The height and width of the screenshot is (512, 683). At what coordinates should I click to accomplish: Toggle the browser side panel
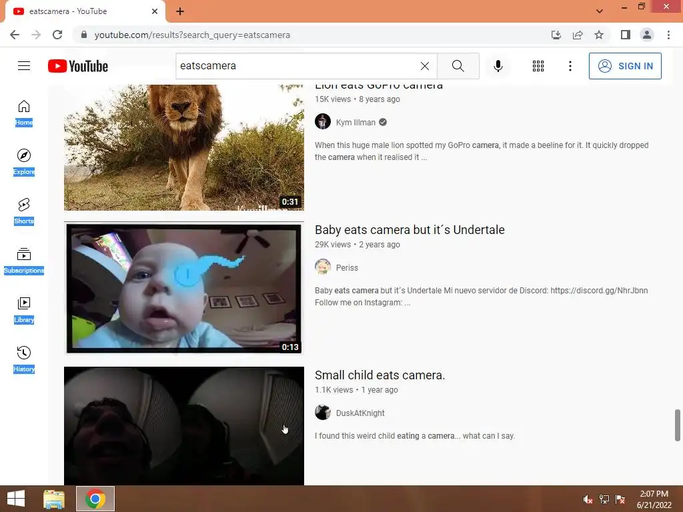[626, 35]
